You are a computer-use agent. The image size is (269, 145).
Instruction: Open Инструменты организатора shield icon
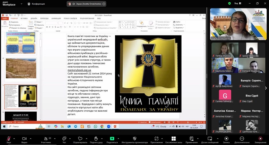pyautogui.click(x=135, y=139)
